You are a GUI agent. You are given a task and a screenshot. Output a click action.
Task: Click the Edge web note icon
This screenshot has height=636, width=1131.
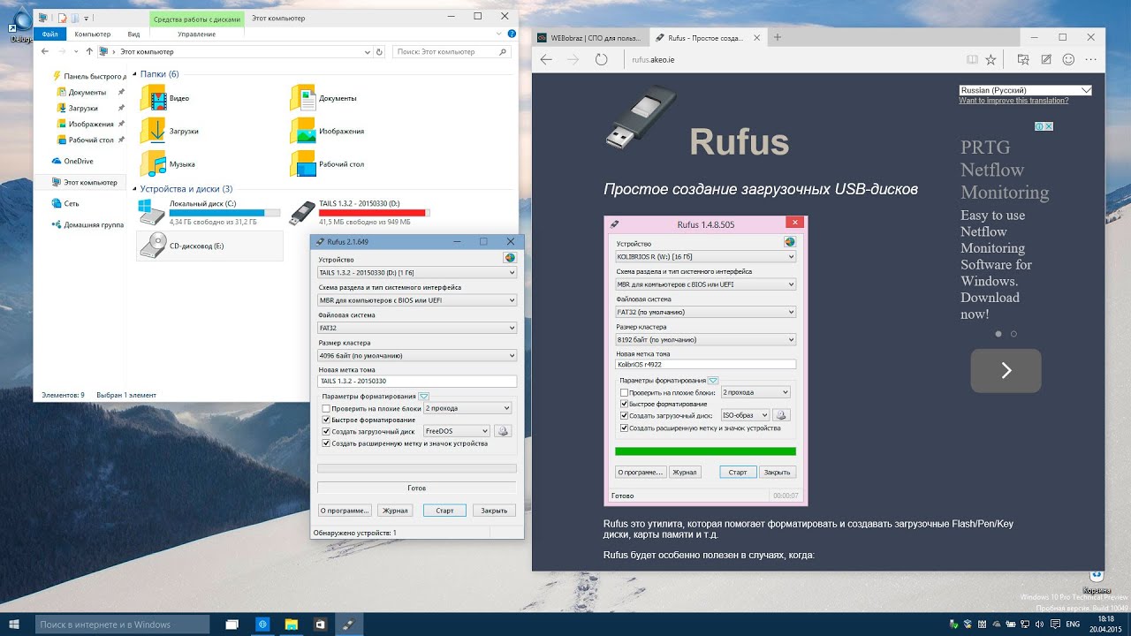tap(1046, 59)
